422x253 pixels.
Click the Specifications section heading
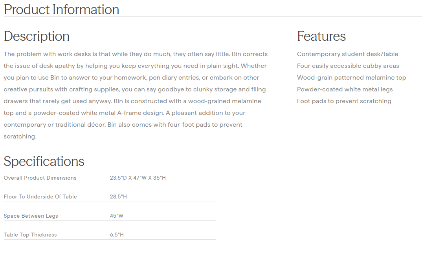pos(44,162)
